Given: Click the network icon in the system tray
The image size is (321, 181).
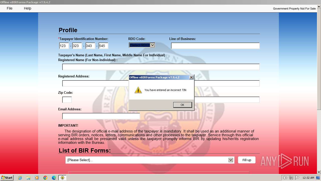Looking at the screenshot, I should pos(291,178).
